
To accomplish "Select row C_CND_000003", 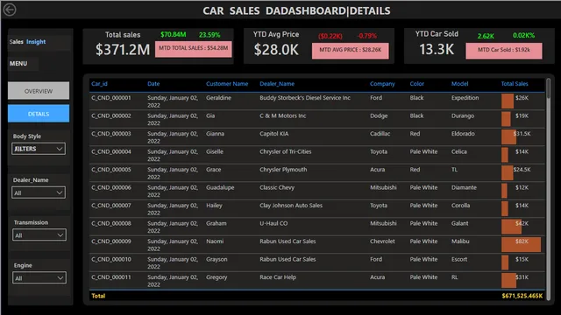I will click(x=317, y=136).
